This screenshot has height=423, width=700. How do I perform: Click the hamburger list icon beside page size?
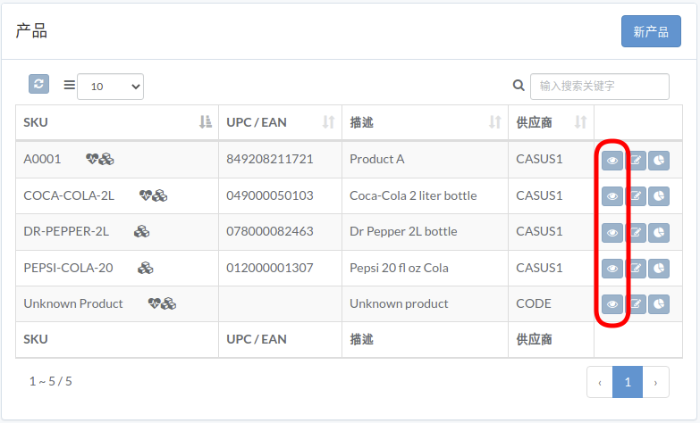pyautogui.click(x=69, y=85)
